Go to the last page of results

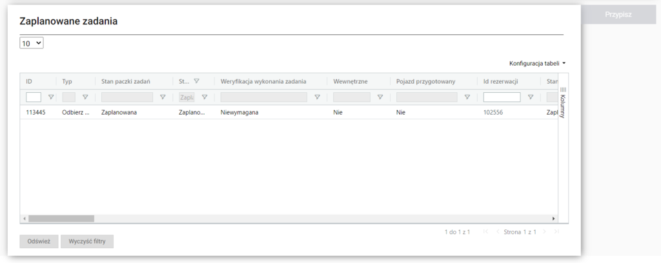[x=556, y=231]
